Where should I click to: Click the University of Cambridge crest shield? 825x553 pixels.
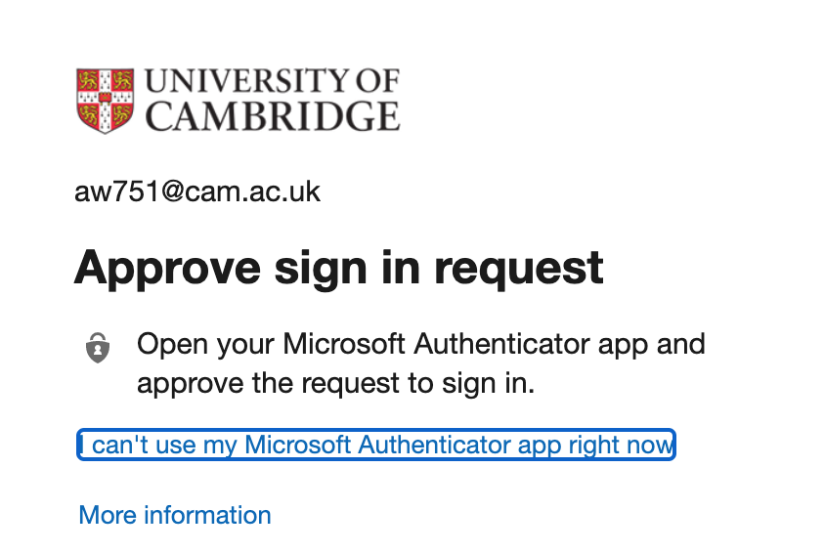[106, 101]
